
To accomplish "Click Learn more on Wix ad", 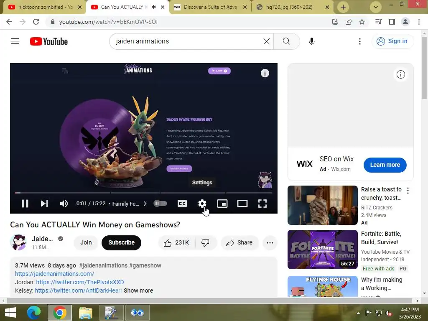I will pos(385,165).
